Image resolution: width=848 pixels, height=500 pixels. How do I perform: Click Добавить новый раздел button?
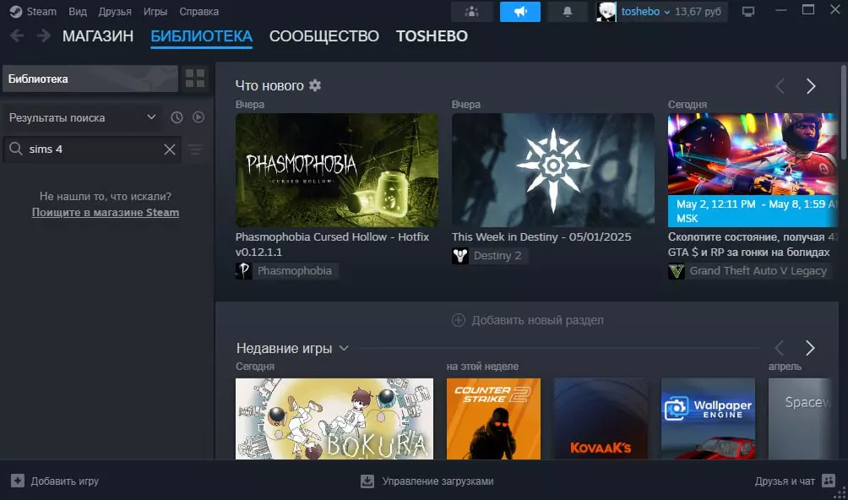coord(527,320)
